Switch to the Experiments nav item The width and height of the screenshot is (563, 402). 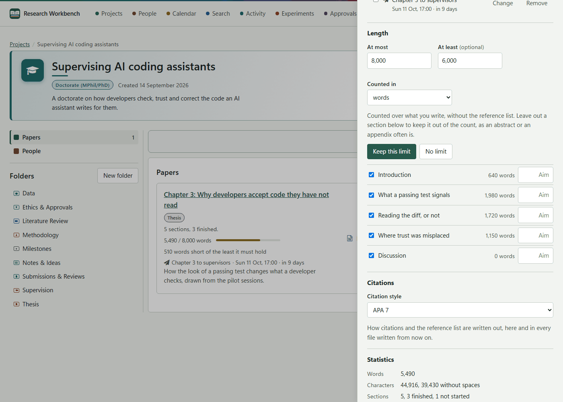point(295,14)
